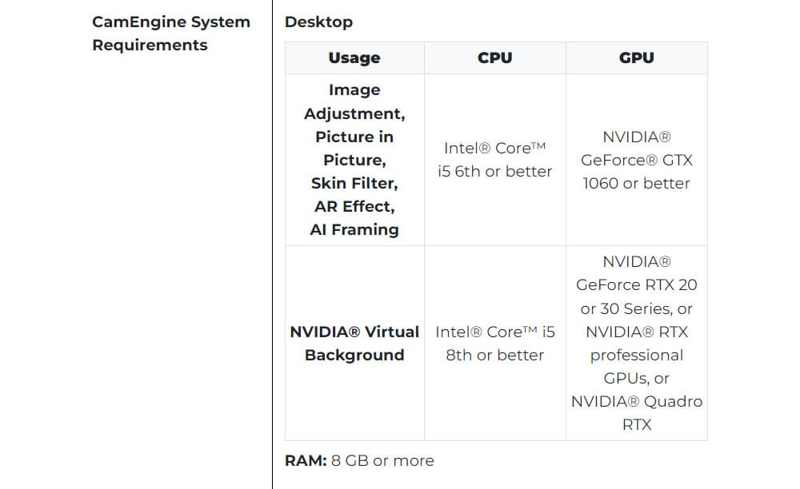
Task: Click the GeForce RTX 20 text line
Action: [x=636, y=284]
